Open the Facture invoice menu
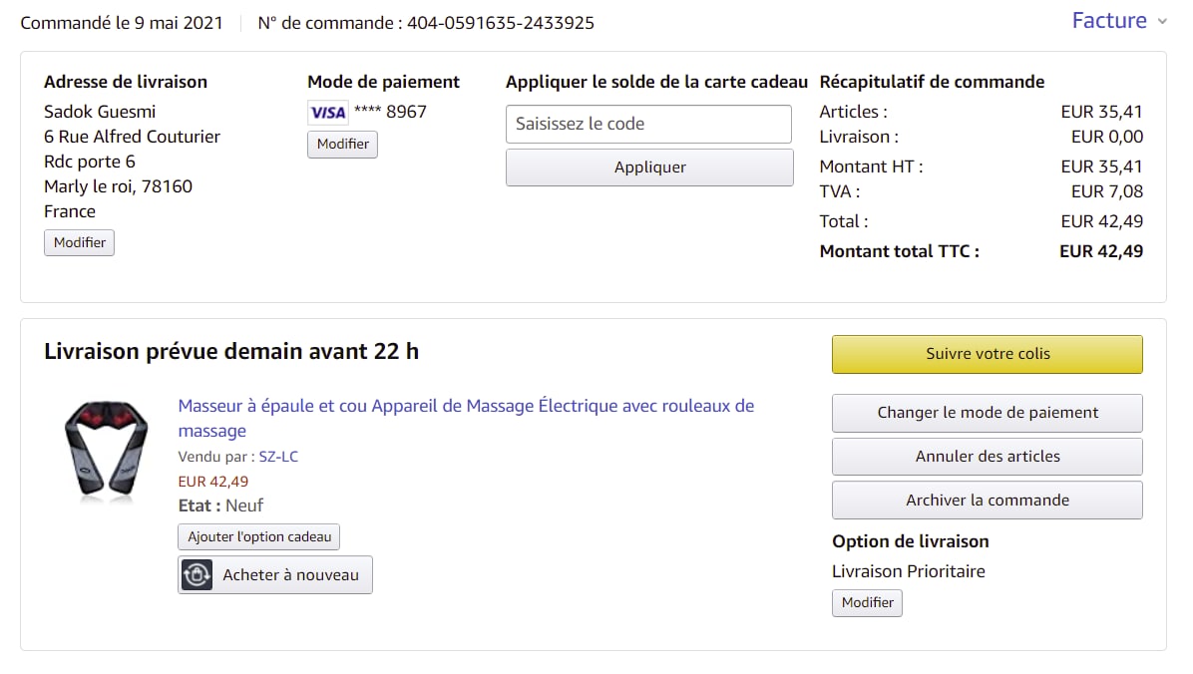The width and height of the screenshot is (1193, 674). 1109,21
